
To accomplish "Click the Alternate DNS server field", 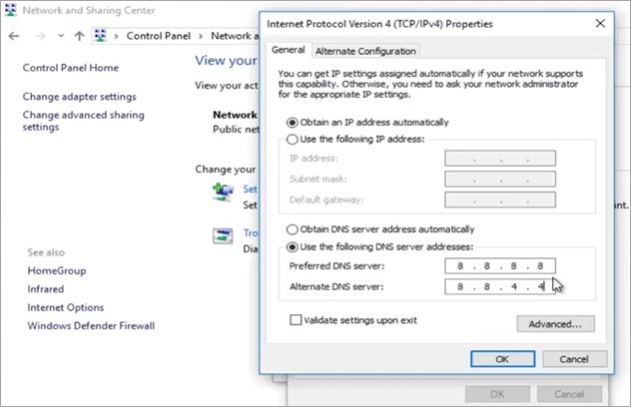I will (x=500, y=286).
